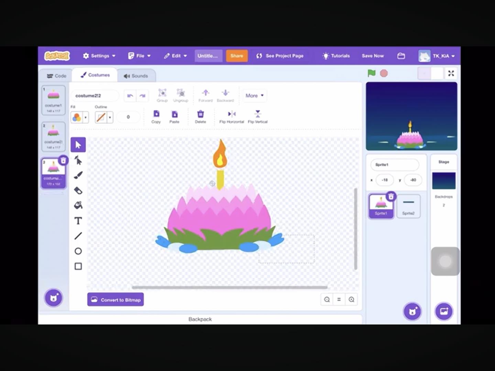The height and width of the screenshot is (371, 495).
Task: Click the outline width field
Action: pos(128,117)
